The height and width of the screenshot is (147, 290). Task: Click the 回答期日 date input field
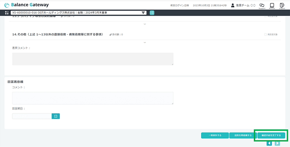point(32,116)
